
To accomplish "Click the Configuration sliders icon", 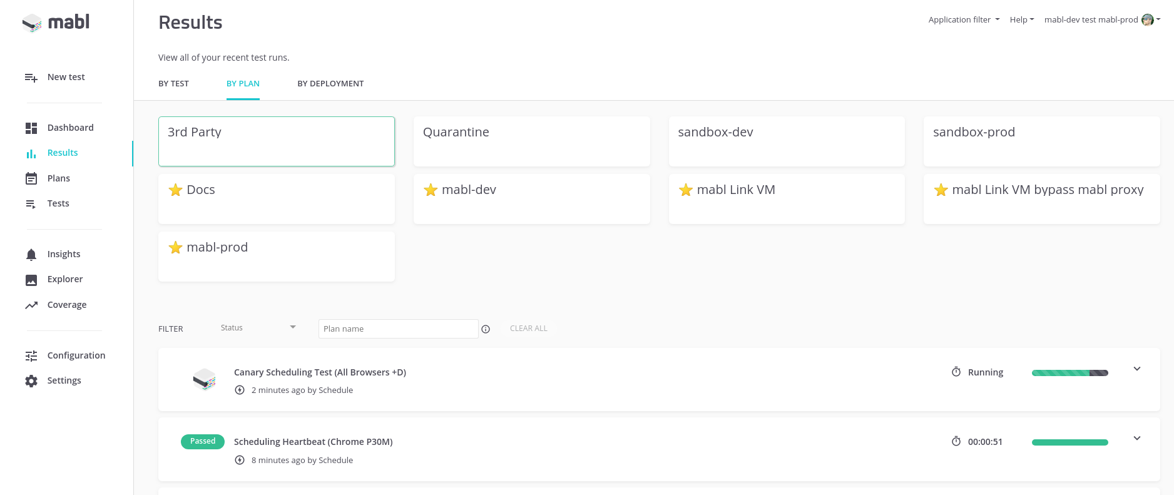I will (x=31, y=356).
